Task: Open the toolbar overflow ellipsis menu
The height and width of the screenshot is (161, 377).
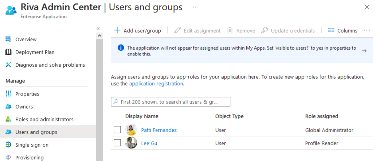Action: coord(367,30)
